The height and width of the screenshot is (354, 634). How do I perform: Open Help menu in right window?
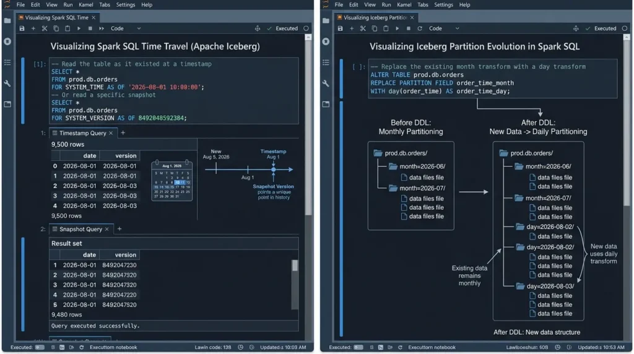464,5
